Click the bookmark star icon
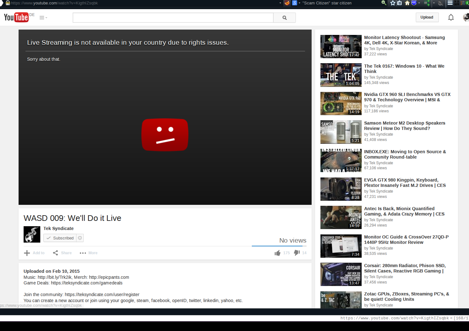This screenshot has width=469, height=331. point(393,3)
